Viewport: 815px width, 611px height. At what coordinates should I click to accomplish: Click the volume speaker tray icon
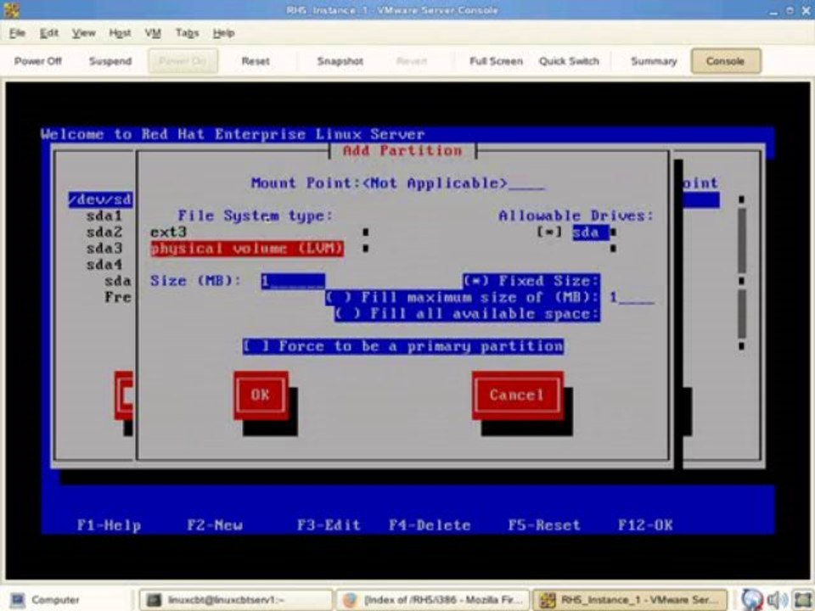[x=777, y=600]
